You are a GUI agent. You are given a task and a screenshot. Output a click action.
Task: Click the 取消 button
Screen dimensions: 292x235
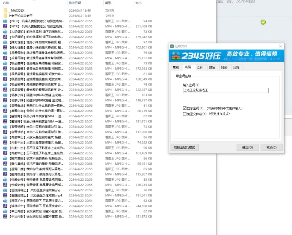(x=271, y=148)
